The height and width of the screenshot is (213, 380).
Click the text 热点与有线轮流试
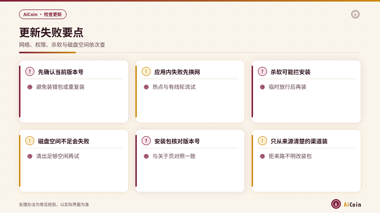(174, 87)
